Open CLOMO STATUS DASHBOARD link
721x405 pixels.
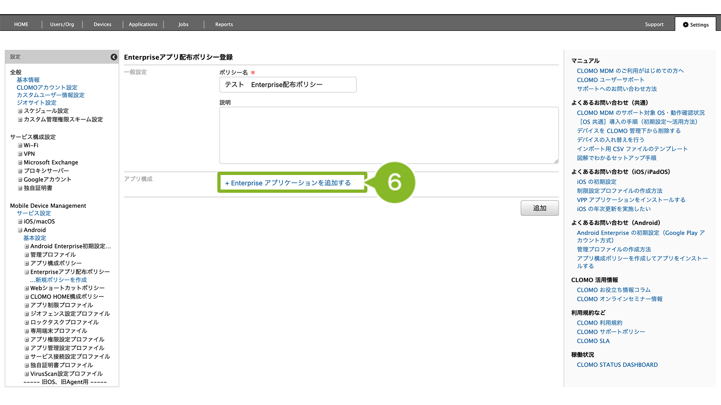coord(617,365)
